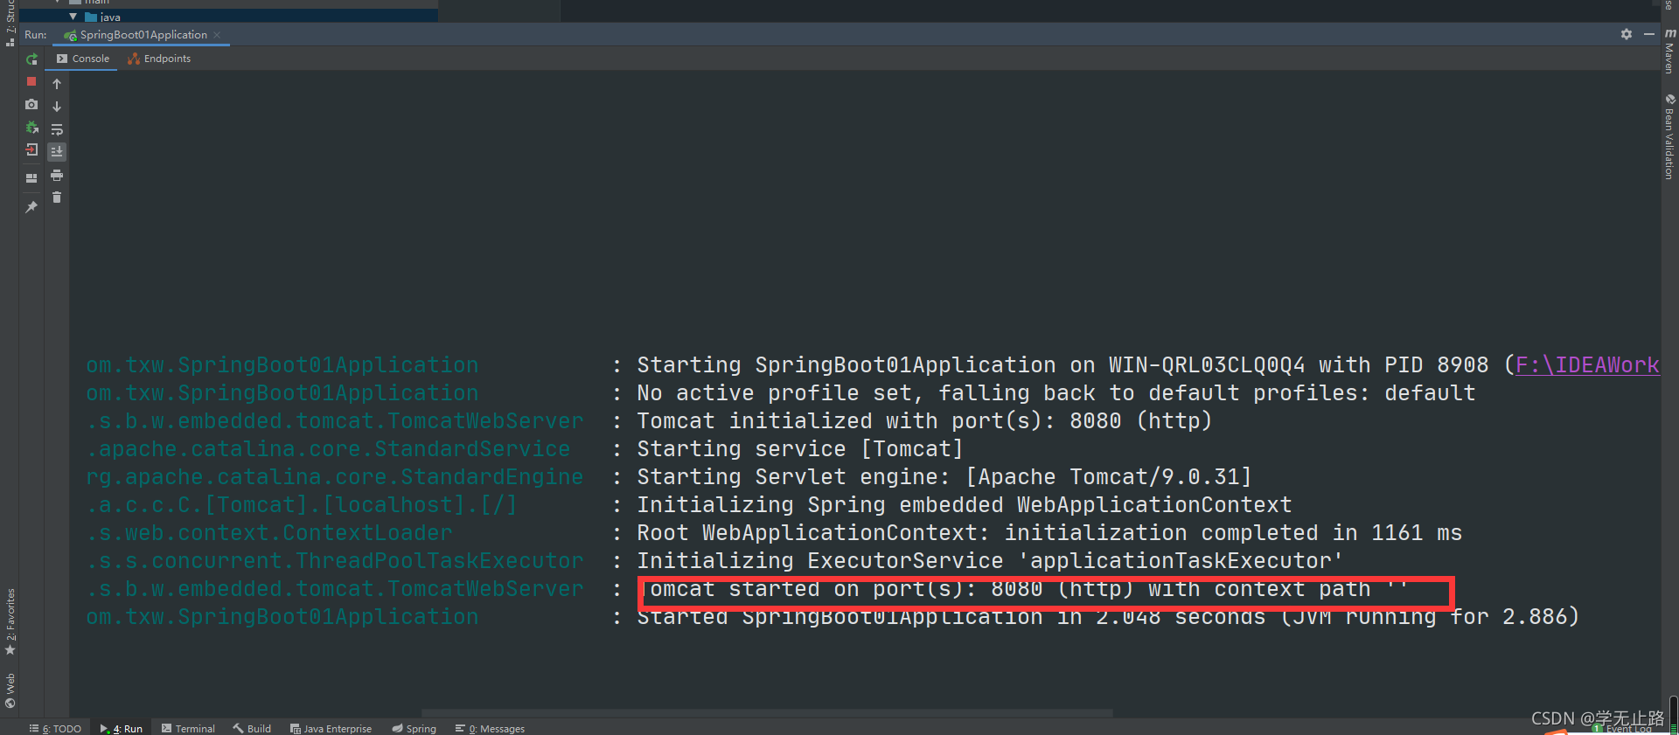Click the down arrow in the console toolbar
Viewport: 1679px width, 735px height.
57,107
